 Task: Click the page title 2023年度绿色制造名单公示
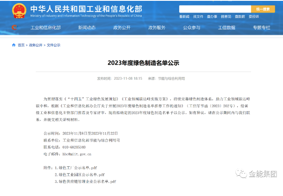tap(143, 63)
